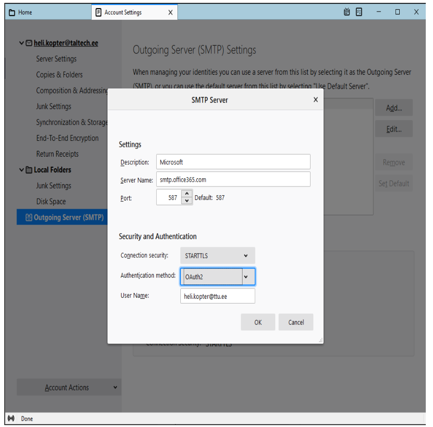
Task: Open account Junk Settings under heli.kopter
Action: pos(54,106)
